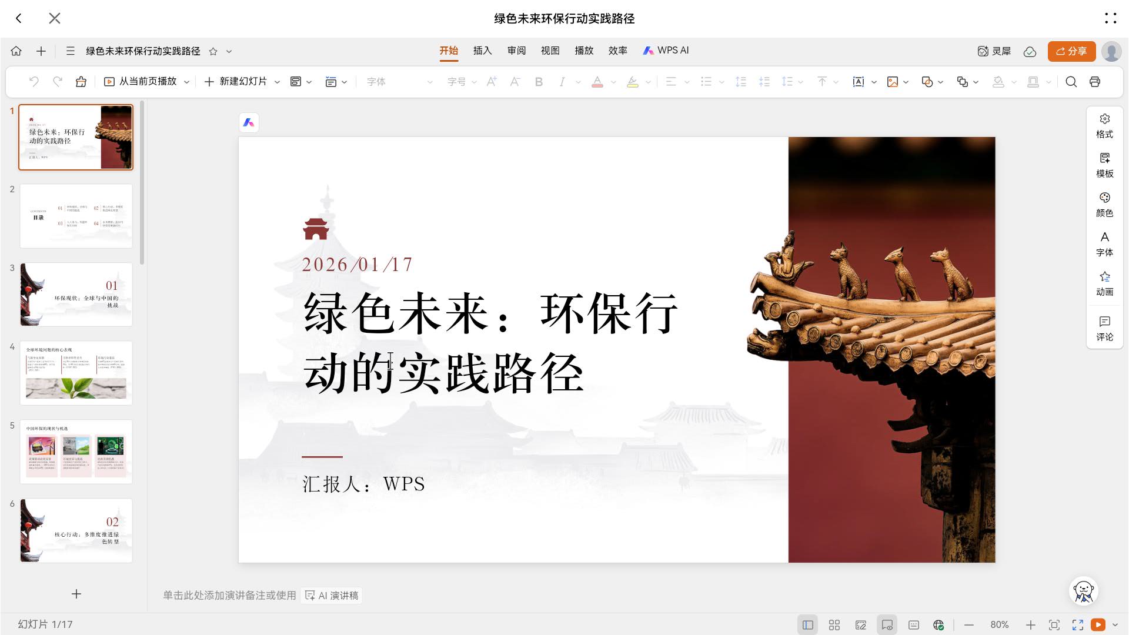Open the floating assistant mascot
This screenshot has width=1129, height=635.
pyautogui.click(x=1083, y=591)
